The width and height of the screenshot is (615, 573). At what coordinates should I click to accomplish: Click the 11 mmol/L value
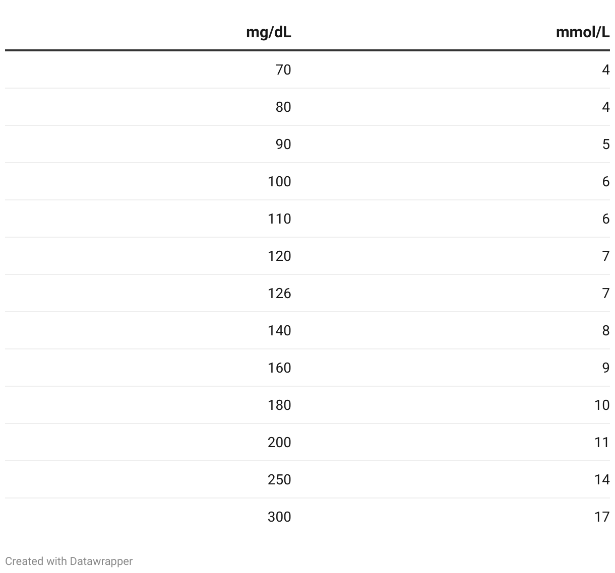pos(602,442)
